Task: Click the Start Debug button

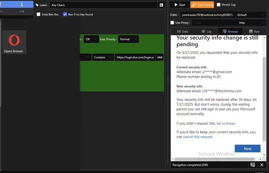Action: pyautogui.click(x=202, y=5)
